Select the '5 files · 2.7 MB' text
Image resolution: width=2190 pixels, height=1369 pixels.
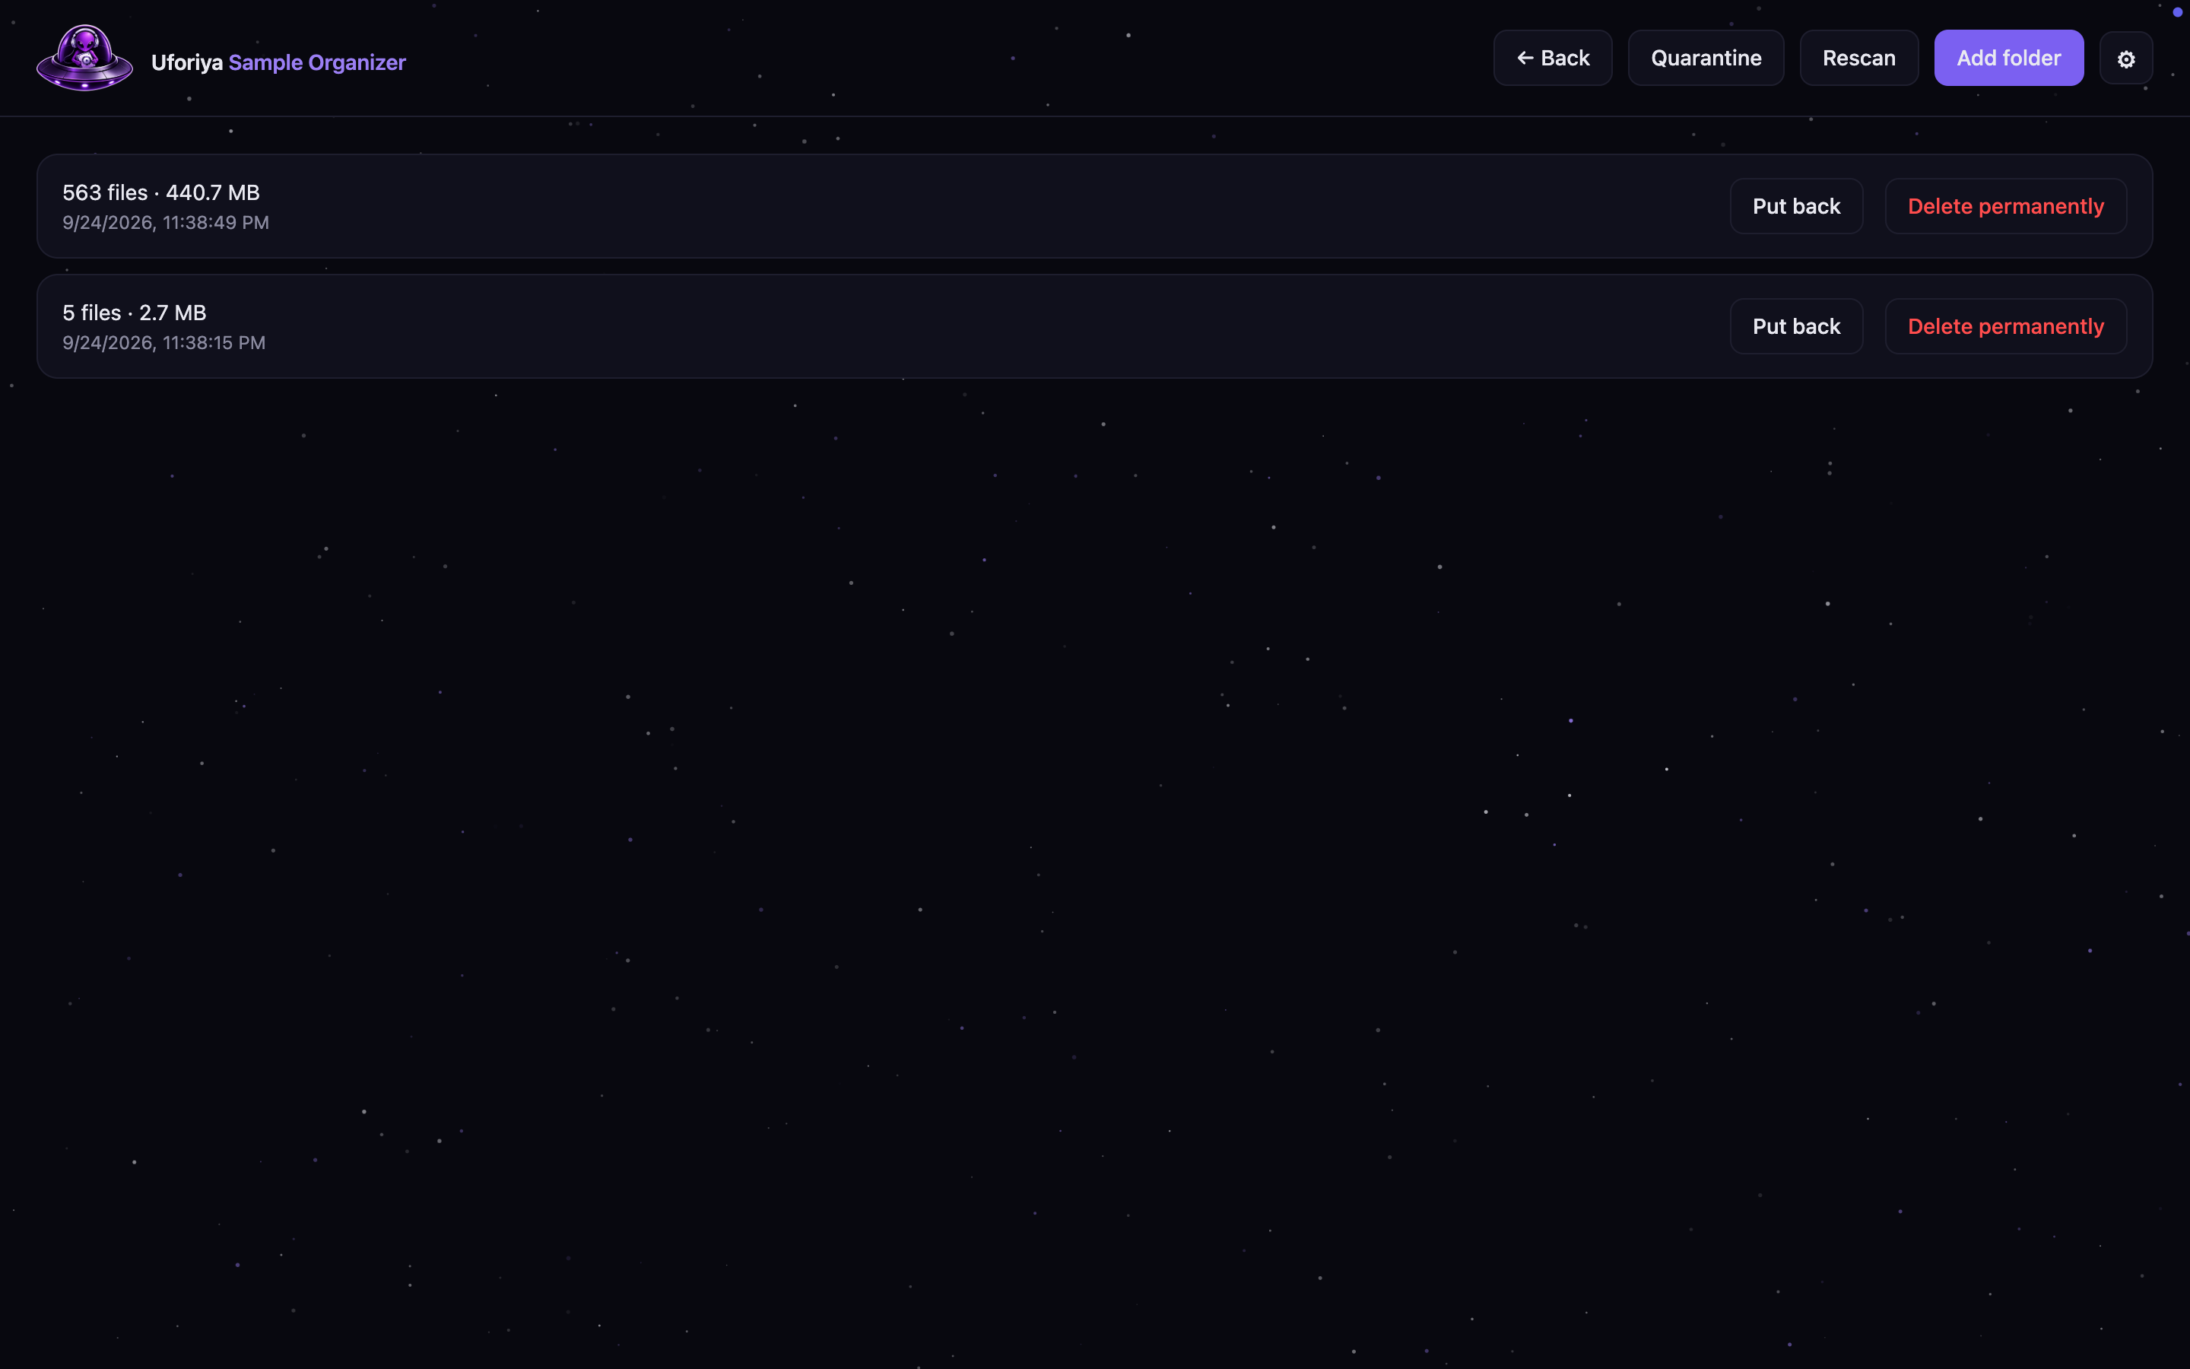pyautogui.click(x=134, y=313)
